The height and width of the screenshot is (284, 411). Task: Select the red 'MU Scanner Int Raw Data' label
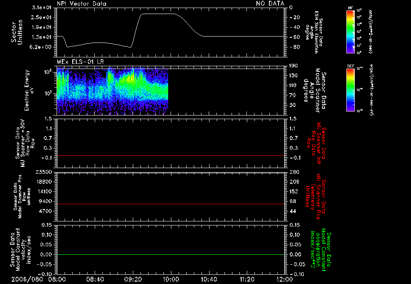(x=315, y=143)
